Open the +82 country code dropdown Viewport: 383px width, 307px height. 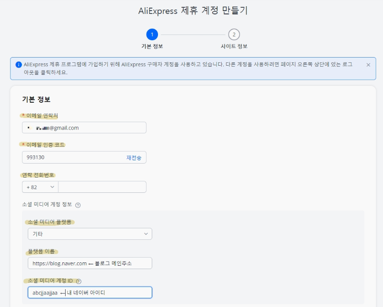[x=39, y=187]
